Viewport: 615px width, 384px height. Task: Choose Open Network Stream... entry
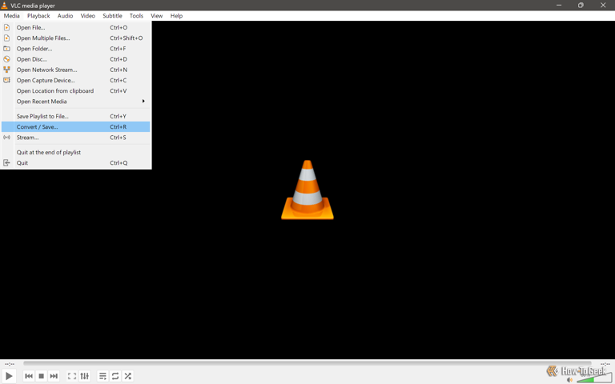coord(76,70)
